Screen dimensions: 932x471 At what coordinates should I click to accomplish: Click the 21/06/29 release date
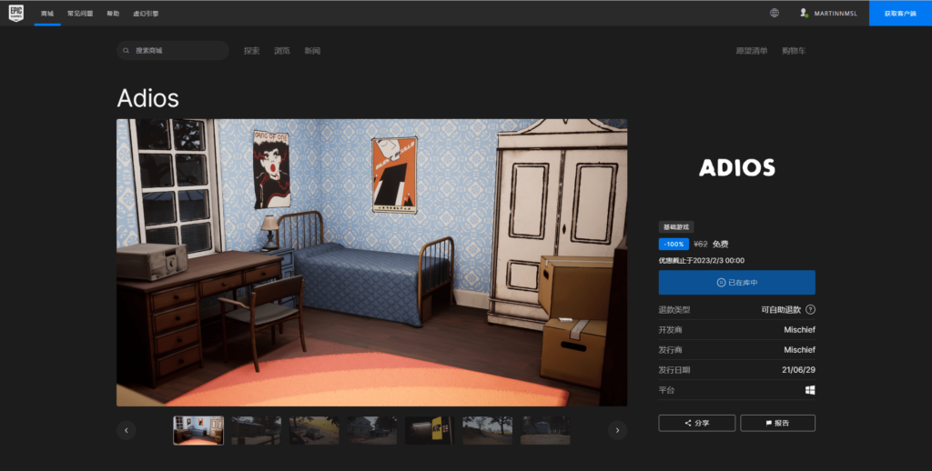point(798,370)
